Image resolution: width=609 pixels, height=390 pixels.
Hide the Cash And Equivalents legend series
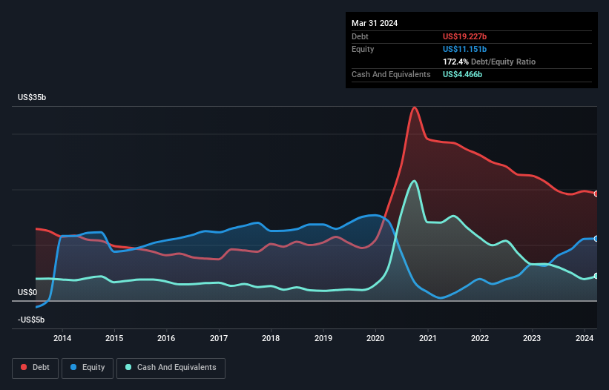[171, 368]
